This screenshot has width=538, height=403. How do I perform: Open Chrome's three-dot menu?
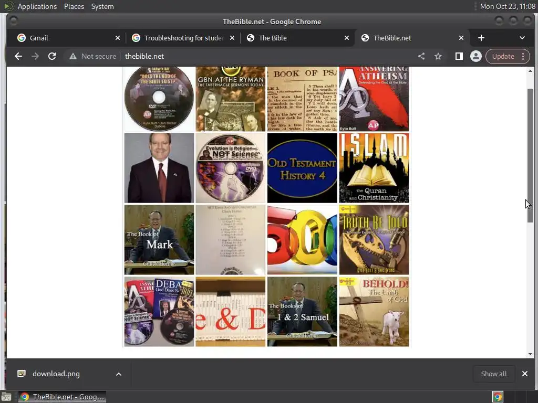tap(523, 56)
